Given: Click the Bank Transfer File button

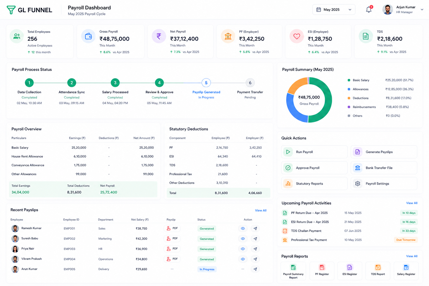Looking at the screenshot, I should pyautogui.click(x=384, y=168).
